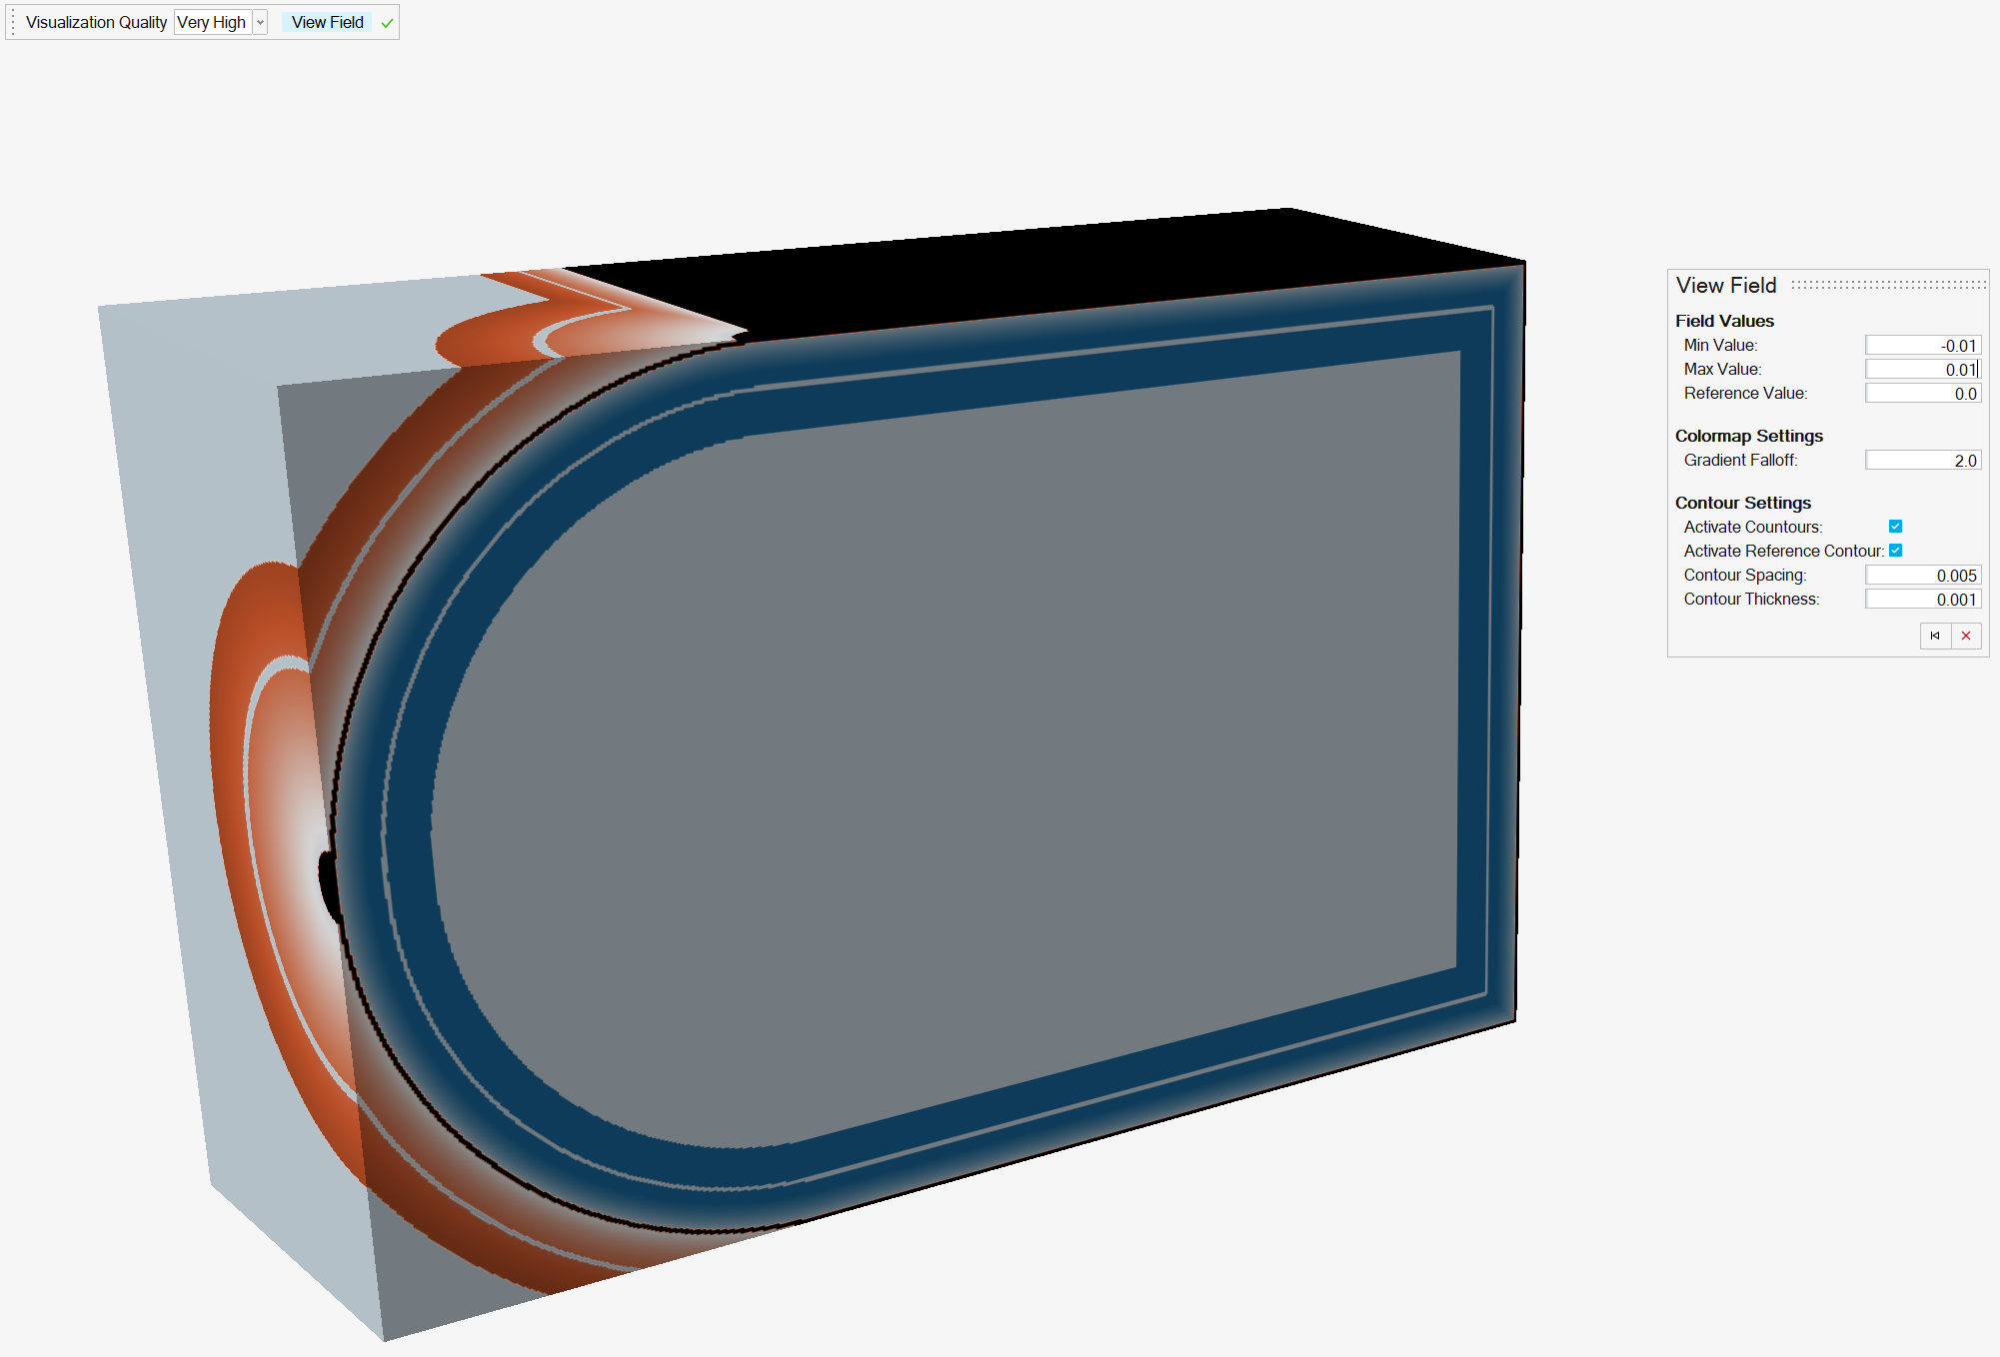
Task: Click the Gradient Falloff input field
Action: pyautogui.click(x=1922, y=461)
